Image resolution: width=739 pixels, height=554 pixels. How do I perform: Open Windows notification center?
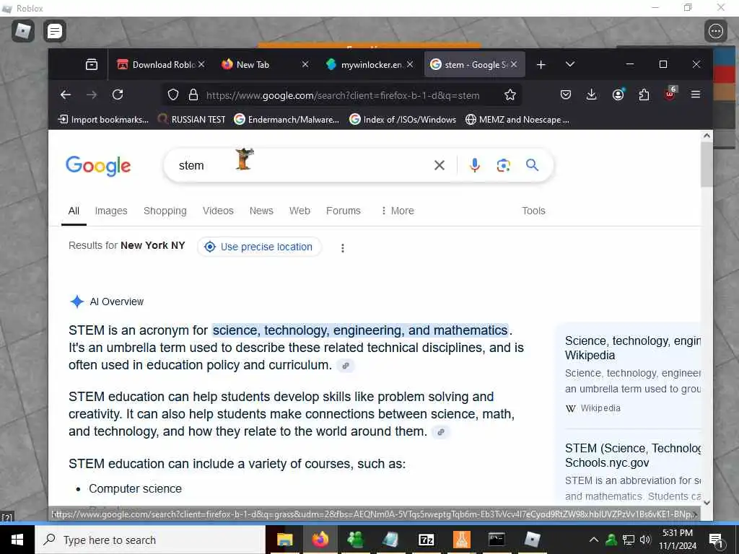[716, 540]
